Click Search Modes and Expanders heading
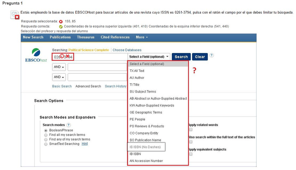Viewport: 296px width, 170px height. click(68, 117)
